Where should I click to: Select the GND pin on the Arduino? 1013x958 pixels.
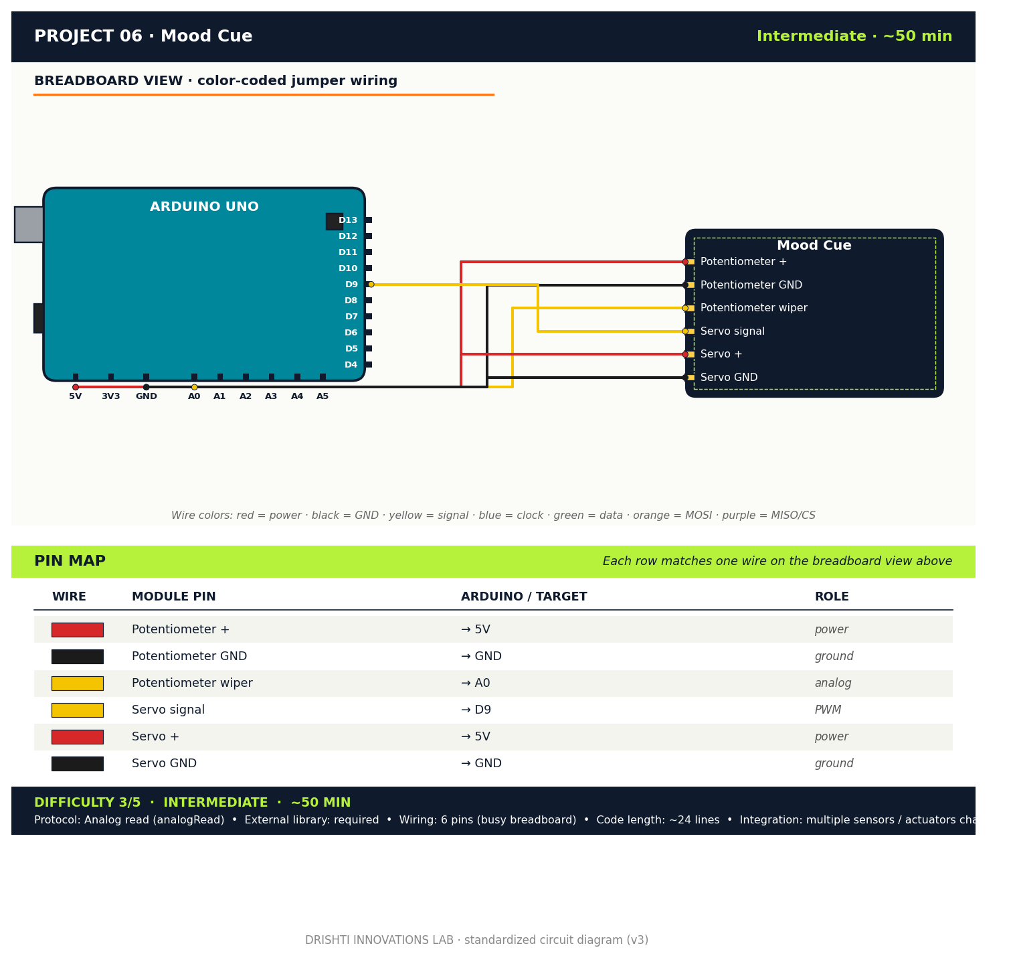click(146, 387)
